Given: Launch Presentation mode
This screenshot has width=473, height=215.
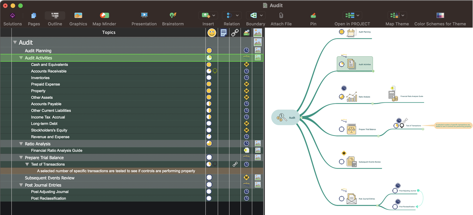Looking at the screenshot, I should pos(144,18).
